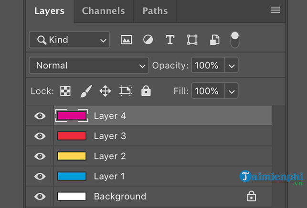Image resolution: width=307 pixels, height=208 pixels.
Task: Switch to the Paths tab
Action: pyautogui.click(x=155, y=11)
